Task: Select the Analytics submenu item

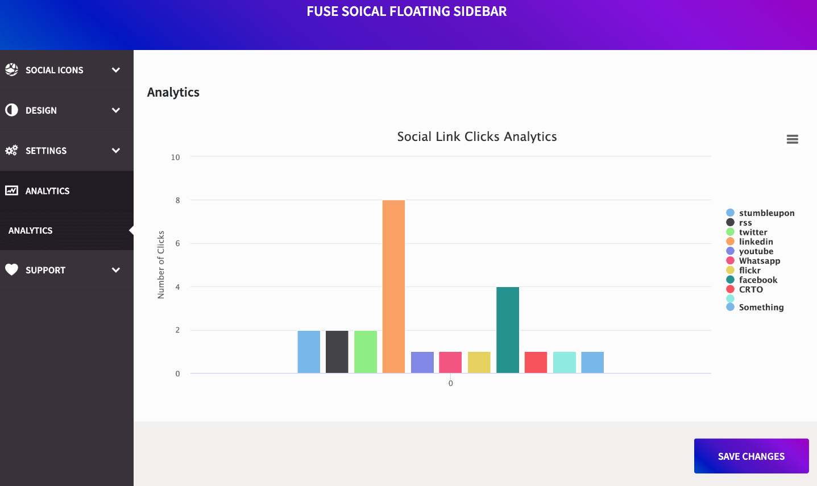Action: [31, 230]
